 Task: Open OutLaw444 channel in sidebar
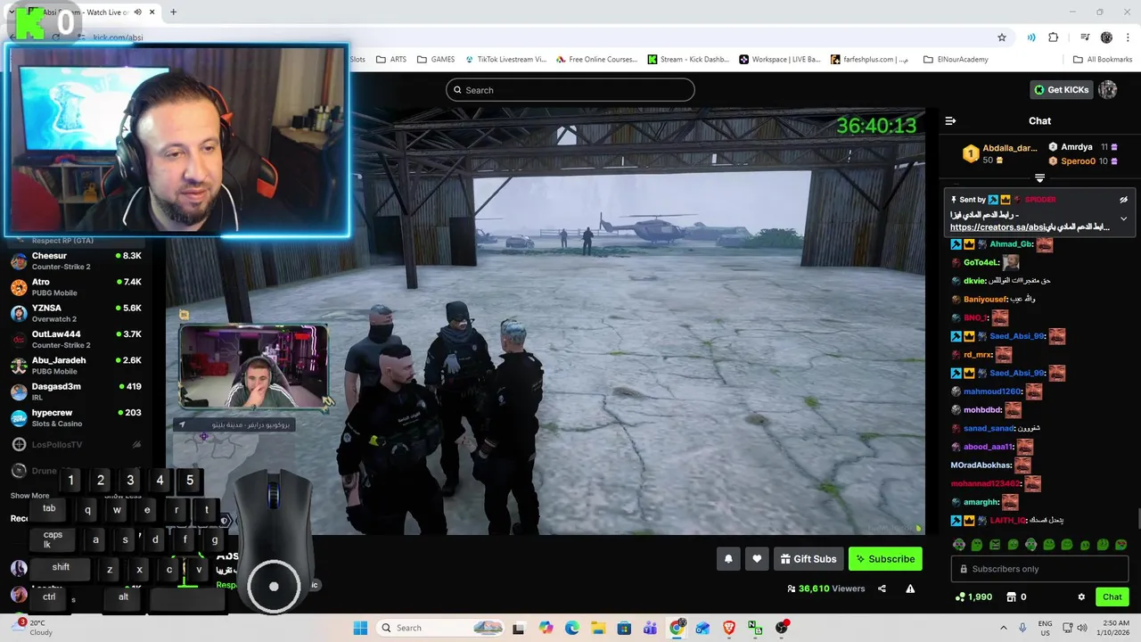point(76,340)
